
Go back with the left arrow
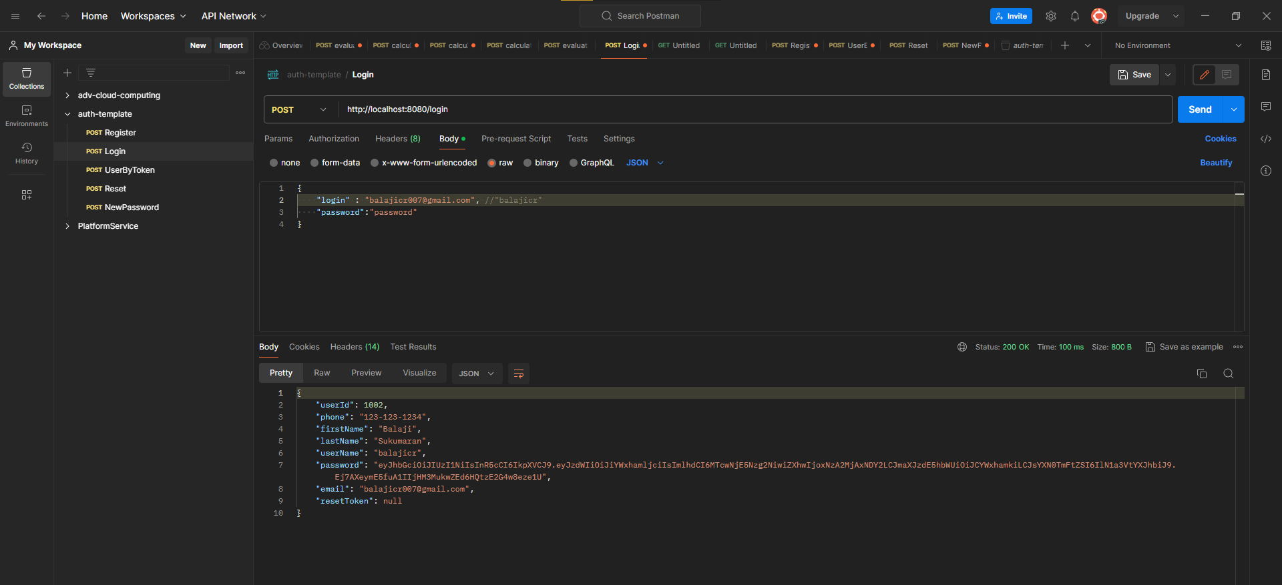(41, 16)
